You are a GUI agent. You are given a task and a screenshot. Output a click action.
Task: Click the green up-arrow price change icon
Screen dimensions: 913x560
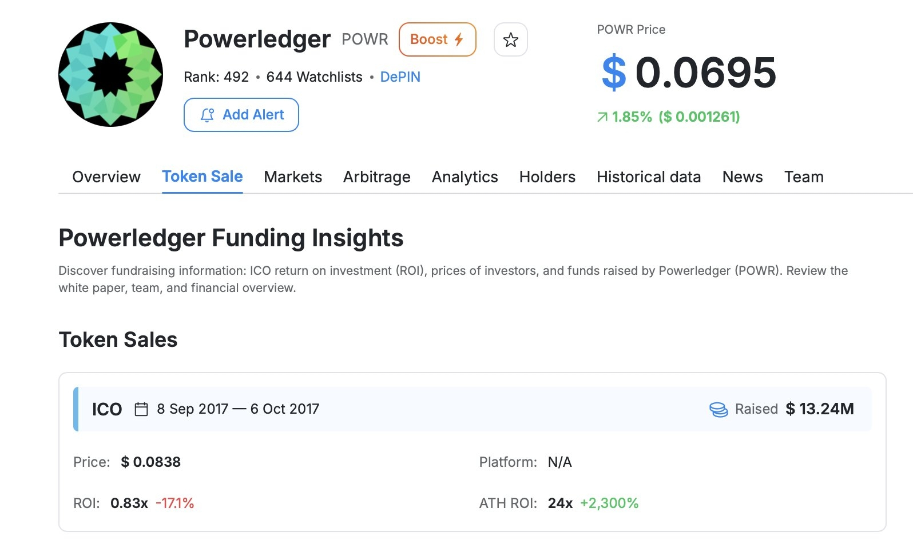click(x=602, y=117)
